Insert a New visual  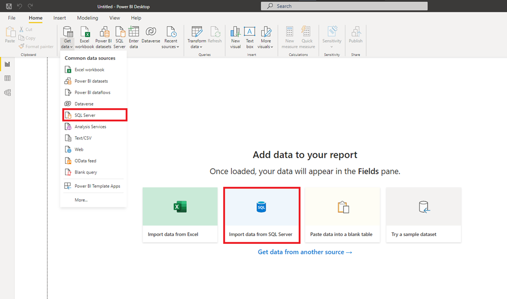tap(236, 37)
